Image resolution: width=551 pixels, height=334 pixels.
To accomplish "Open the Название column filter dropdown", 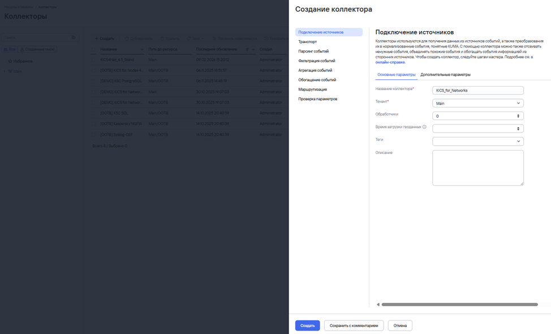I will click(142, 49).
